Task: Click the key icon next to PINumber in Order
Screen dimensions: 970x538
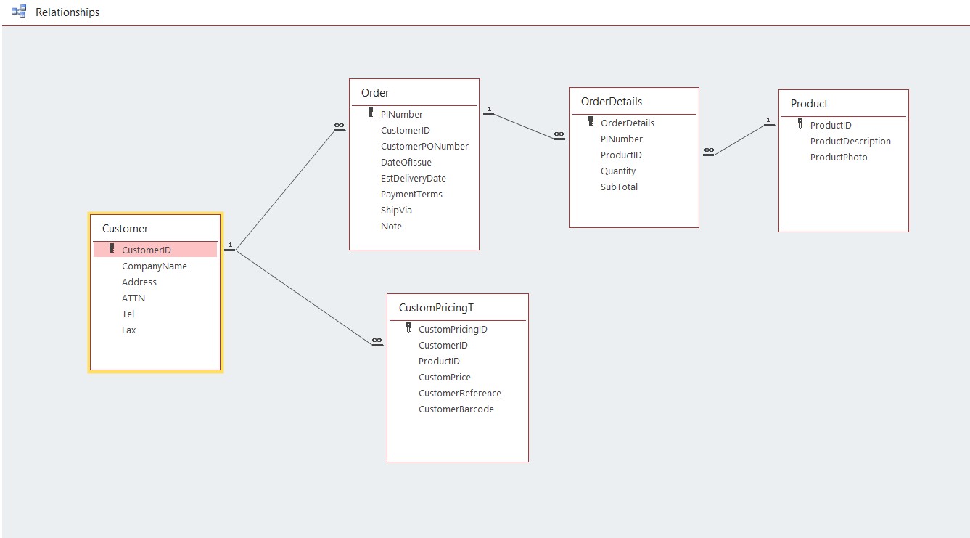Action: tap(371, 113)
